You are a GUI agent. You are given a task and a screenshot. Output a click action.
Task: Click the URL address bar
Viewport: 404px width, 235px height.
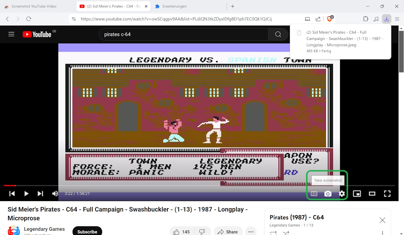pyautogui.click(x=176, y=19)
